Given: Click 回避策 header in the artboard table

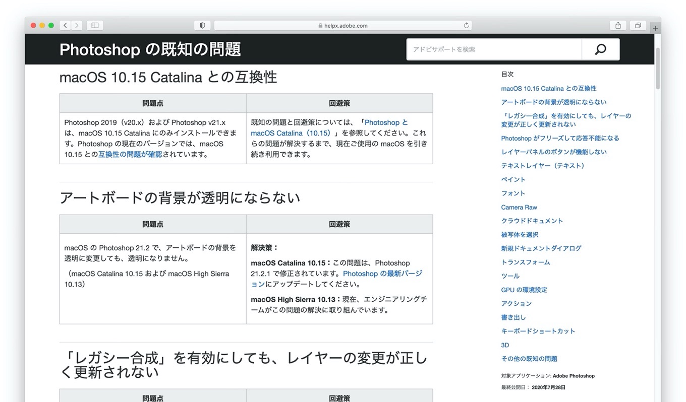Looking at the screenshot, I should click(339, 224).
